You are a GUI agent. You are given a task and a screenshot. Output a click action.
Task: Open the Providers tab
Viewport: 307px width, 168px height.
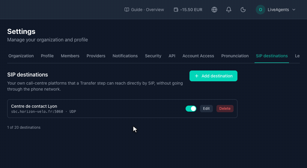pyautogui.click(x=96, y=56)
